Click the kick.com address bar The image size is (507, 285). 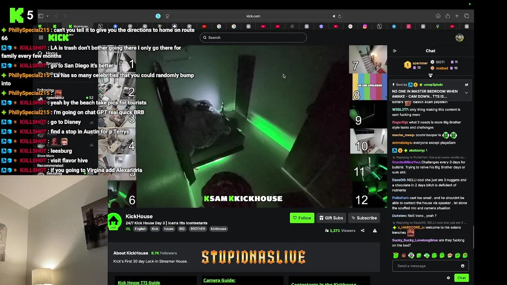click(x=253, y=16)
